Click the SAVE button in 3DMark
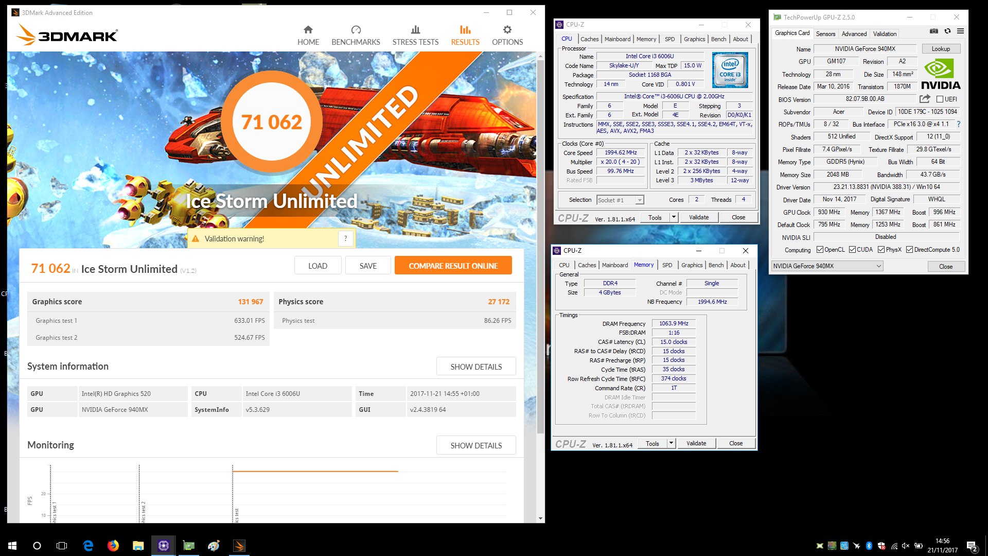The height and width of the screenshot is (556, 988). pyautogui.click(x=368, y=266)
